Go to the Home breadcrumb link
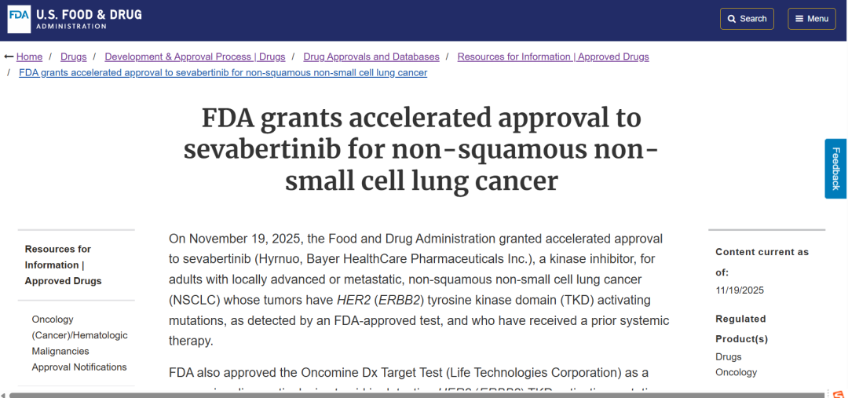 pos(30,57)
